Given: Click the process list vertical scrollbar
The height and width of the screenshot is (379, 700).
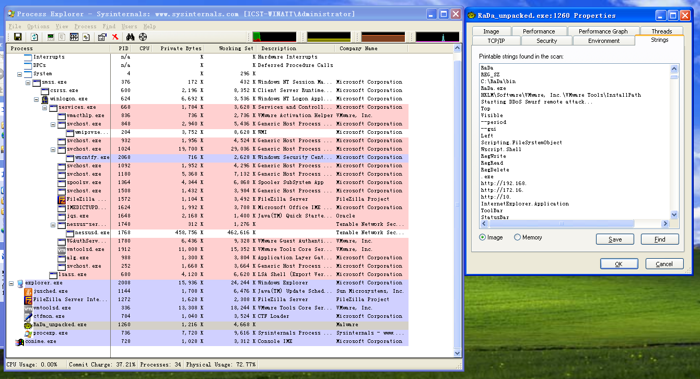Looking at the screenshot, I should coord(458,201).
